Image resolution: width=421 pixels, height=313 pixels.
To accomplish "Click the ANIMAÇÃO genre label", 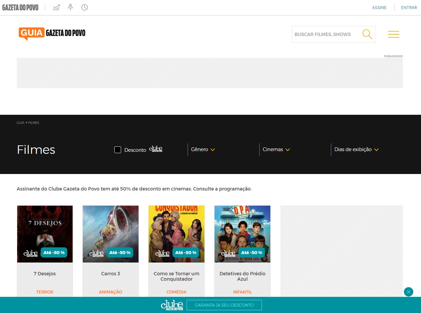I will click(x=111, y=292).
